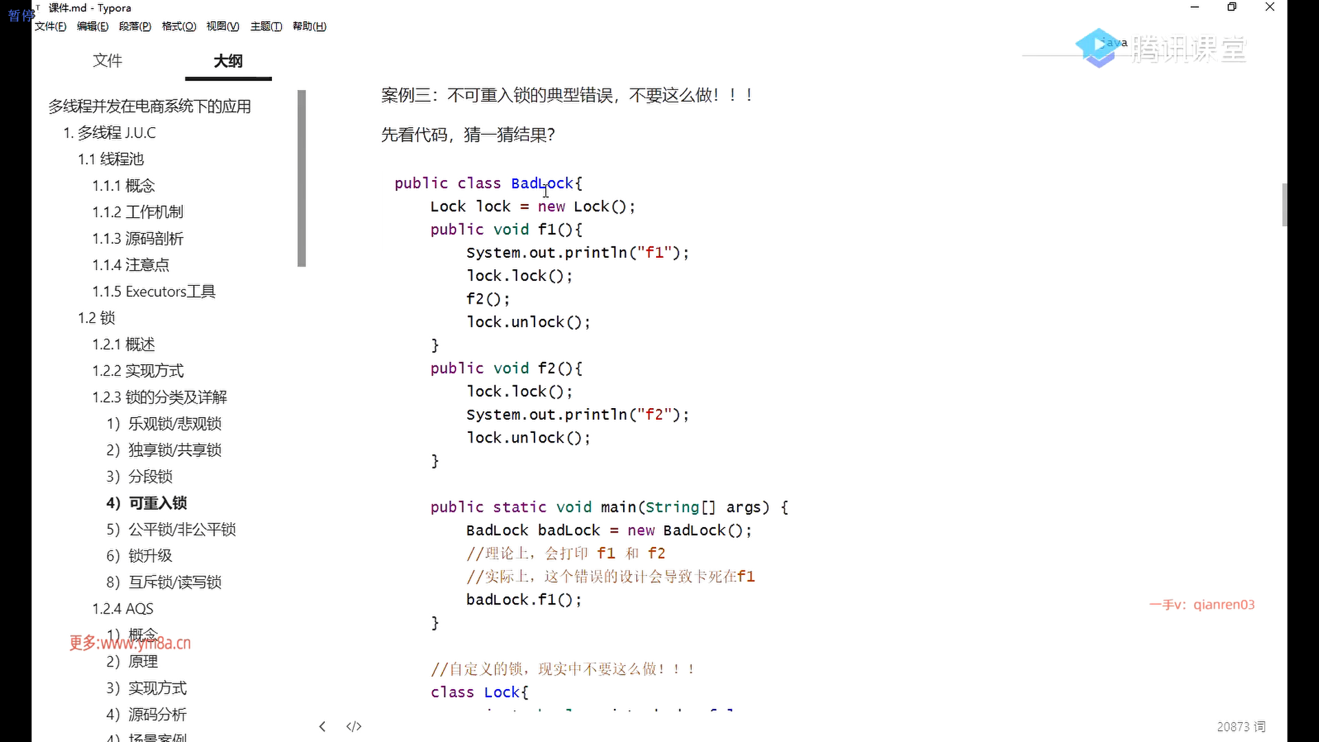
Task: Jump to 5) 公平锁/非公平锁 entry
Action: click(x=171, y=529)
